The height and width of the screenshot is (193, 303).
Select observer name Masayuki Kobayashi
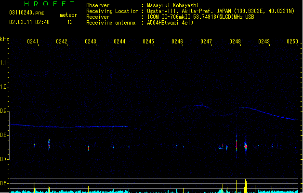[173, 5]
